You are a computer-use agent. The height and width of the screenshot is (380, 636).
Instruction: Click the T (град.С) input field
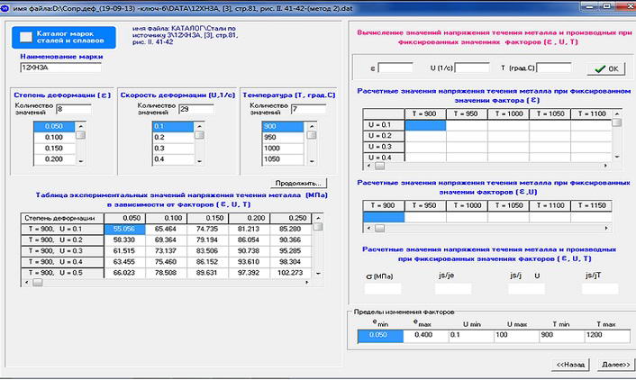(x=554, y=68)
